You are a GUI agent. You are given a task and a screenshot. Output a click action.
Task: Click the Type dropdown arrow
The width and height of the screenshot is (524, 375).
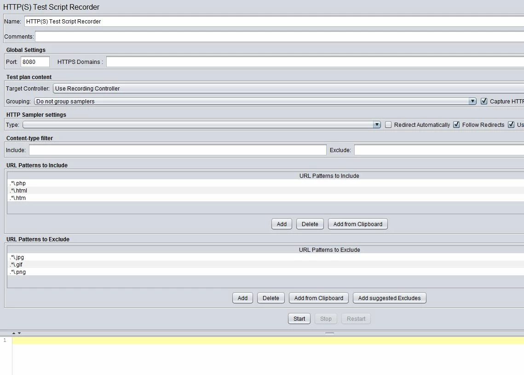click(x=377, y=125)
